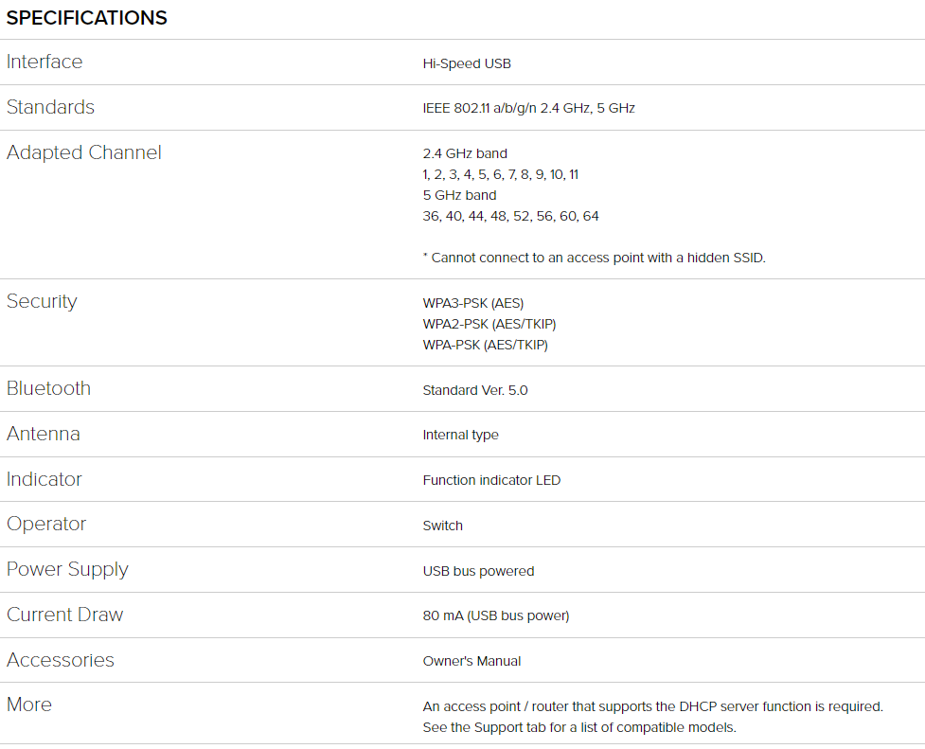Screen dimensions: 925x749
Task: Click the Standard Ver. 5.0 value
Action: coord(475,390)
